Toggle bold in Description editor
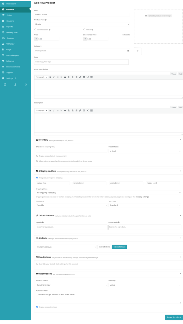183x324 pixels. click(50, 110)
